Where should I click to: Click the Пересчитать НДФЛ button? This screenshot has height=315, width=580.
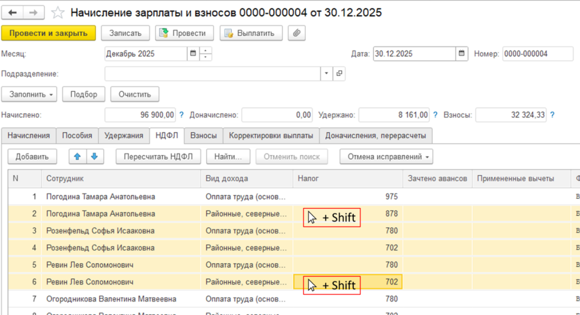click(159, 156)
